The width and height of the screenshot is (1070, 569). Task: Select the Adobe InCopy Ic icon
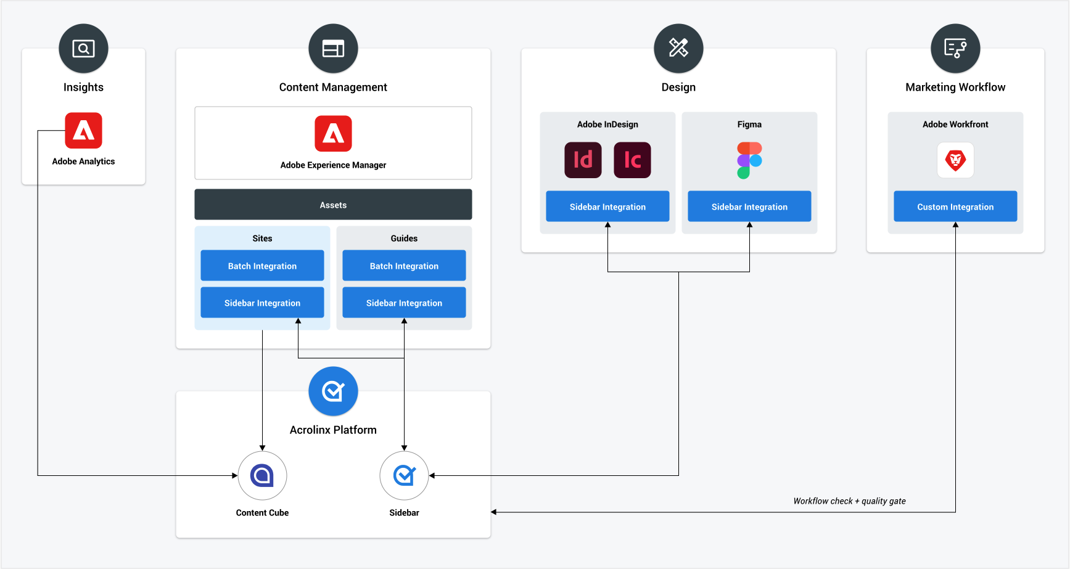click(x=632, y=160)
